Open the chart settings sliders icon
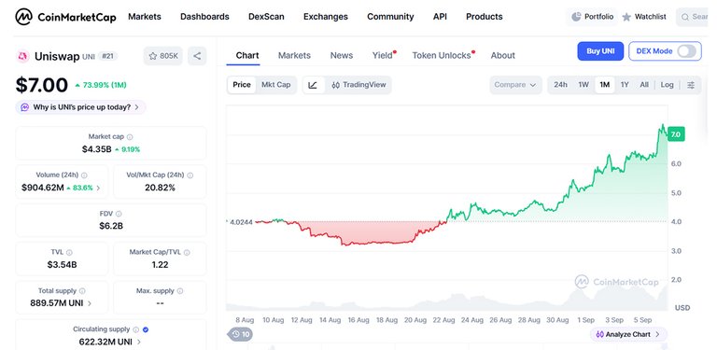The width and height of the screenshot is (717, 350). [691, 85]
